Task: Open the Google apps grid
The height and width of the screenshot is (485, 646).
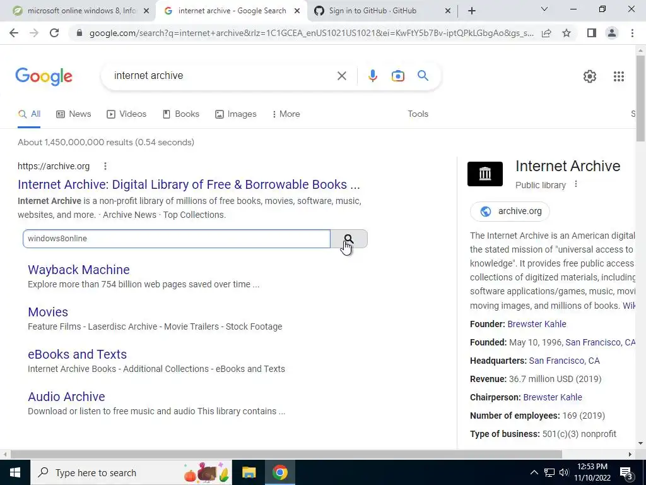Action: click(x=618, y=76)
